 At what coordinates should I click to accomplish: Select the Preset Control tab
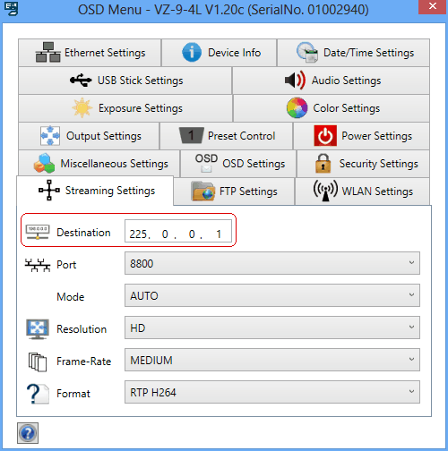(x=227, y=136)
